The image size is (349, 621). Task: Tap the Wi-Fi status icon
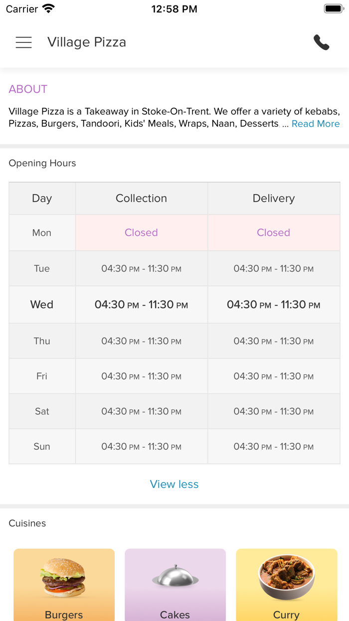coord(48,8)
